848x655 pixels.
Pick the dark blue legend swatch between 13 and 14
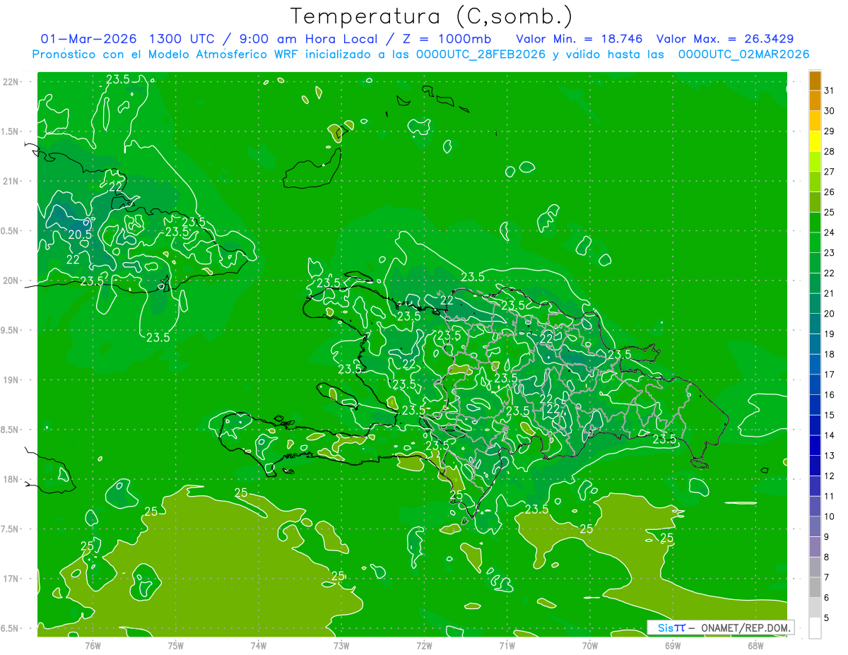tap(815, 445)
